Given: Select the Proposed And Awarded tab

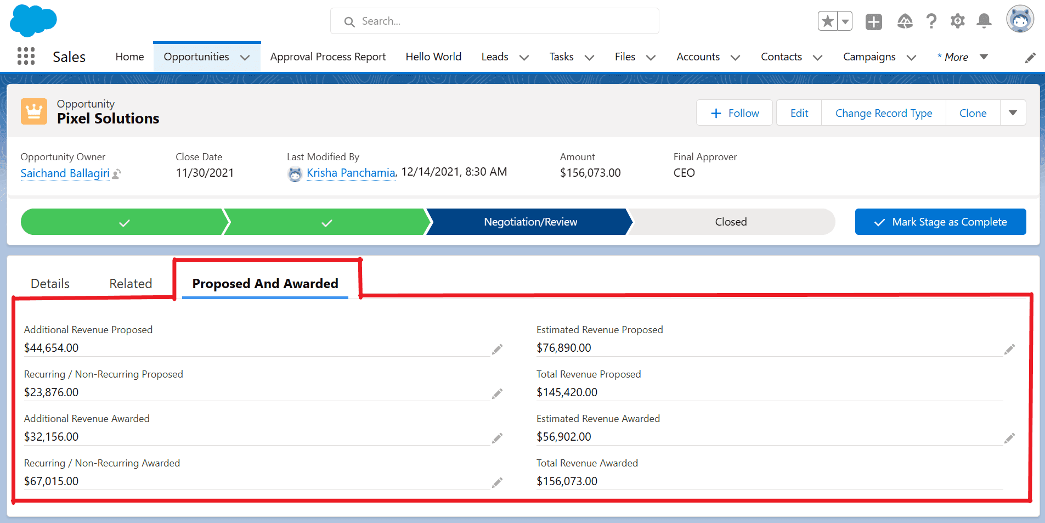Looking at the screenshot, I should (265, 284).
